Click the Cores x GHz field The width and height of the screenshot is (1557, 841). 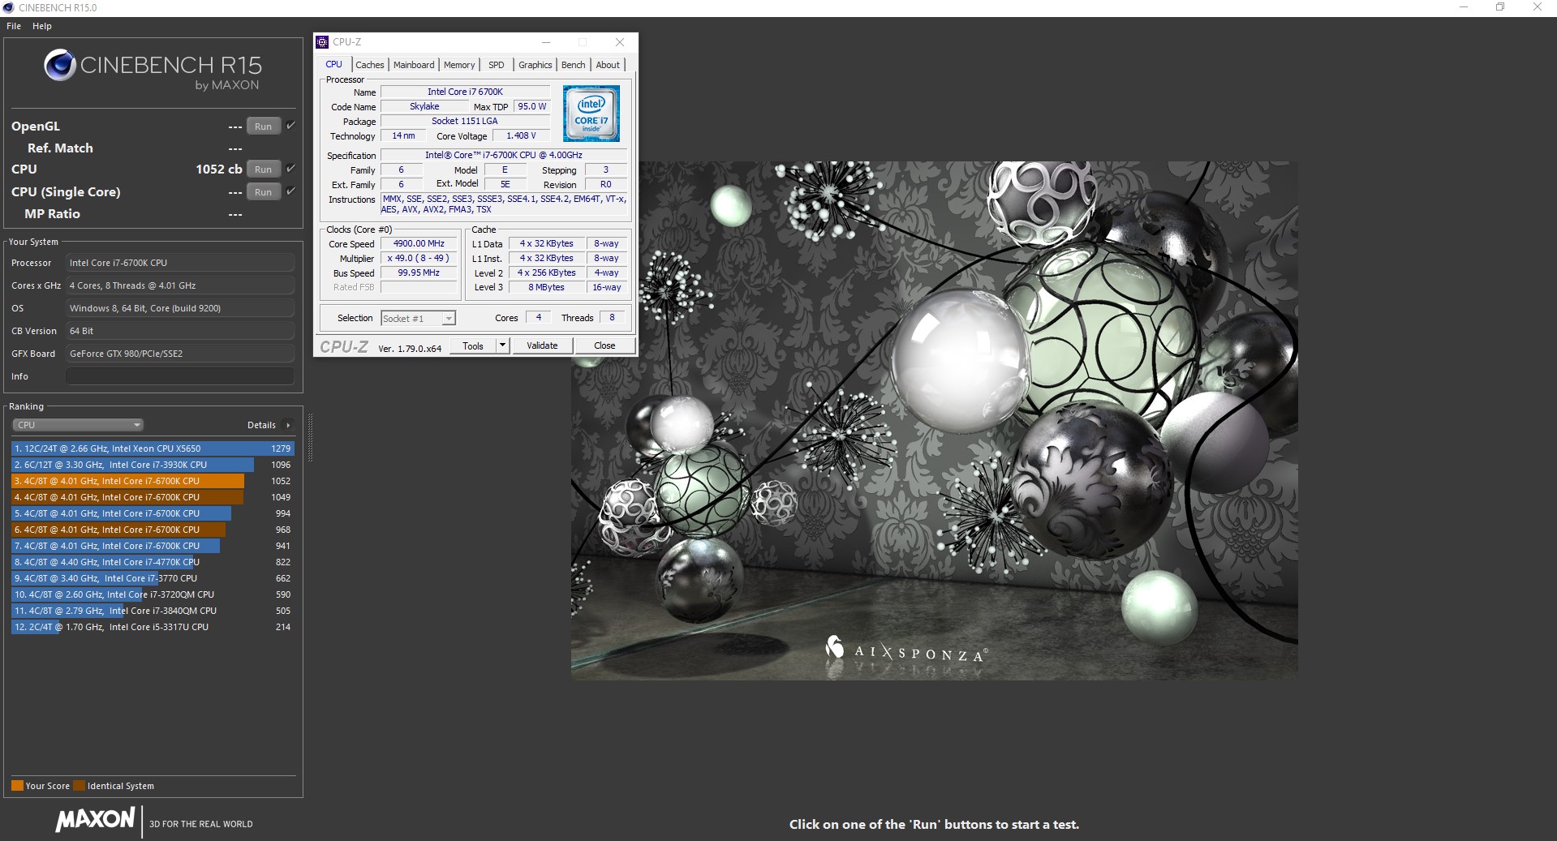click(x=180, y=285)
